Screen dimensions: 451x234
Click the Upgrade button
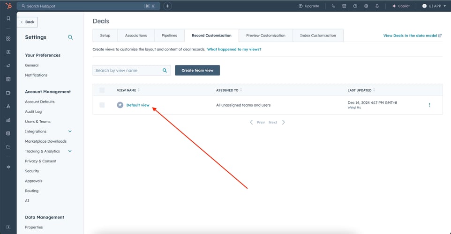(308, 6)
